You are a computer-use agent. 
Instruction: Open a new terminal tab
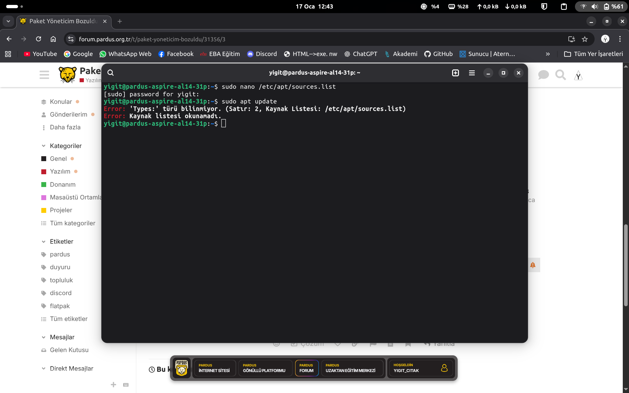pos(455,73)
